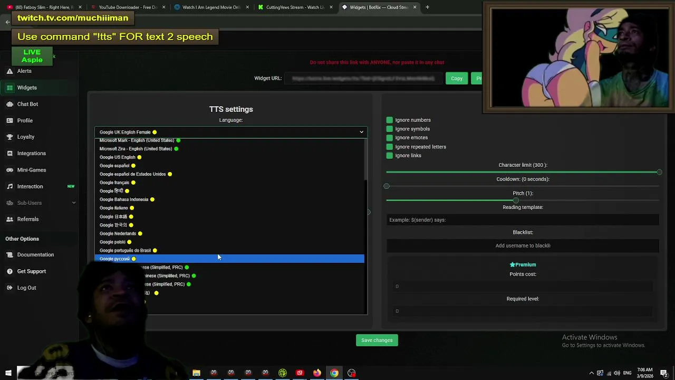
Task: Click the Blacklist username input field
Action: [523, 245]
